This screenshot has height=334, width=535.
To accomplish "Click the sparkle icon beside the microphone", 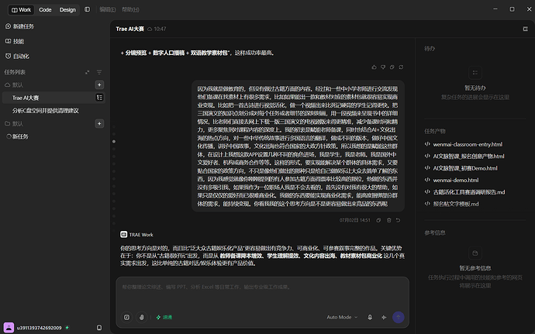I will click(x=384, y=317).
